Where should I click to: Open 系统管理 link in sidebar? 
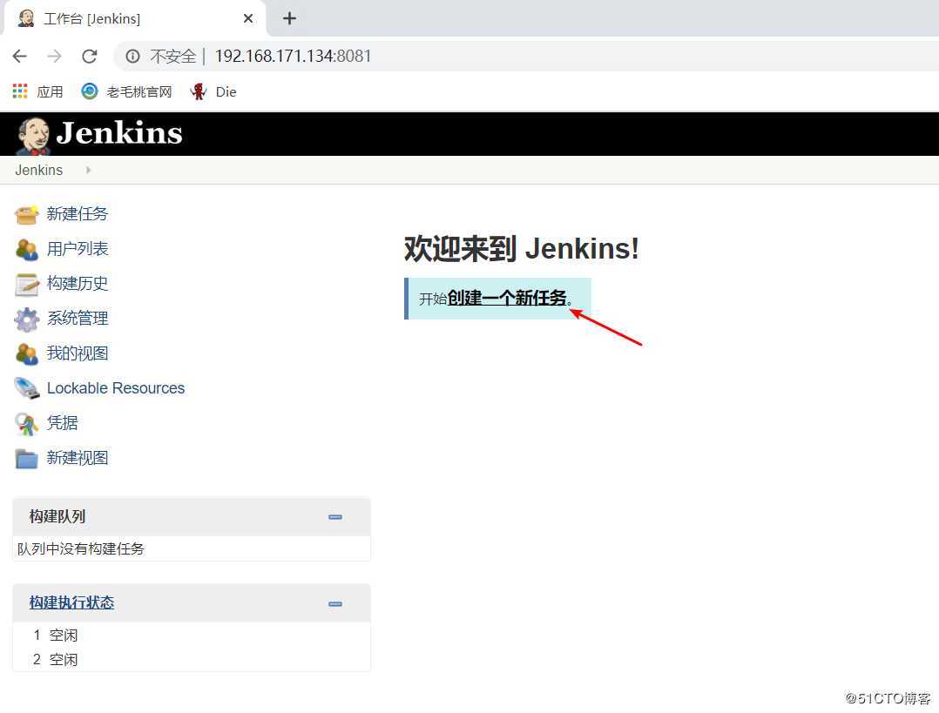click(78, 318)
